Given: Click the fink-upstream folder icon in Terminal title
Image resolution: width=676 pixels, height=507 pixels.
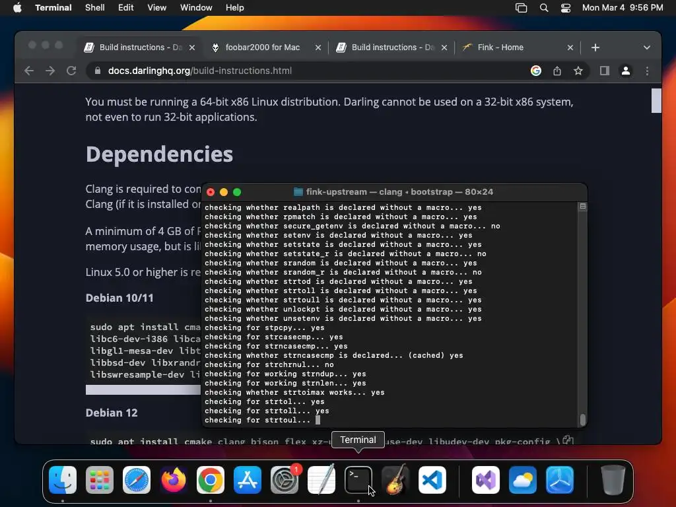Looking at the screenshot, I should coord(298,192).
